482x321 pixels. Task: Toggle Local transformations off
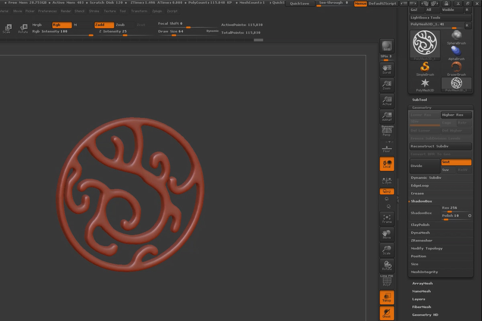[x=387, y=164]
